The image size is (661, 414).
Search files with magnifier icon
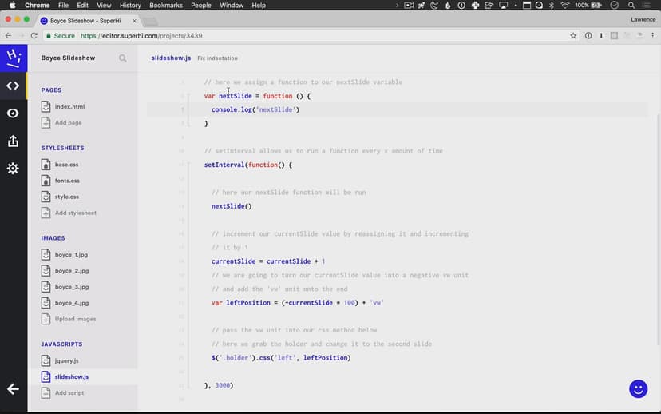pyautogui.click(x=123, y=58)
